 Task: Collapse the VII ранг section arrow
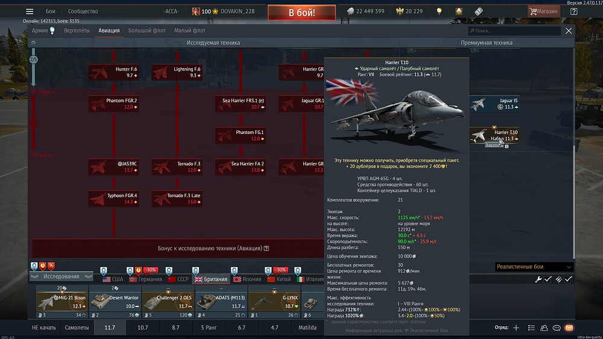coord(54,92)
